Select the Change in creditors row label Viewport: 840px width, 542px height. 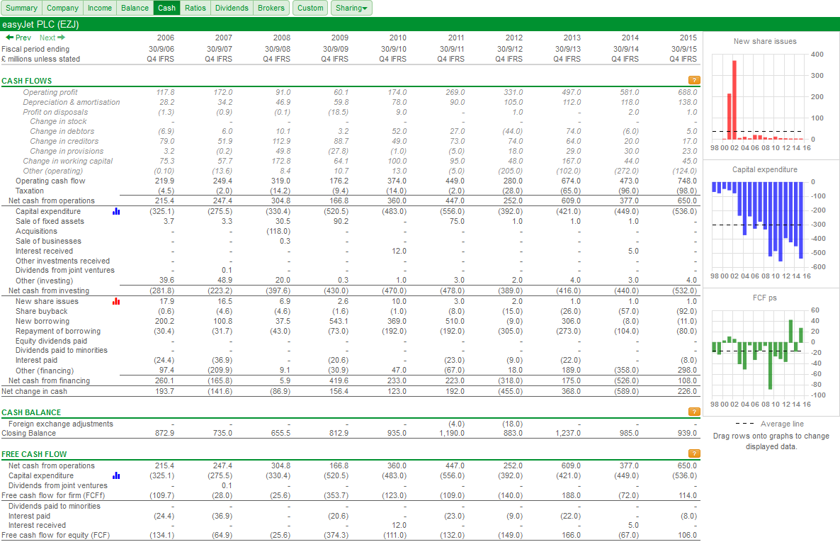64,141
